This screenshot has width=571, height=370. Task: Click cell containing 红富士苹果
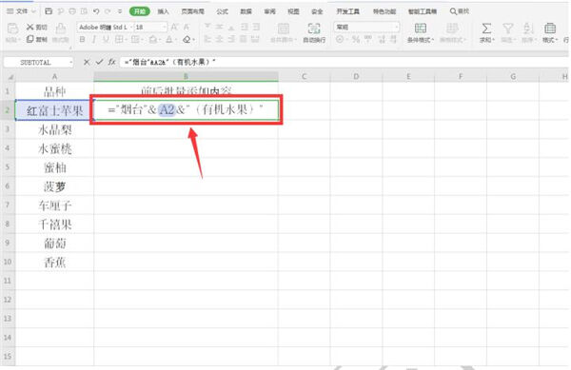54,110
